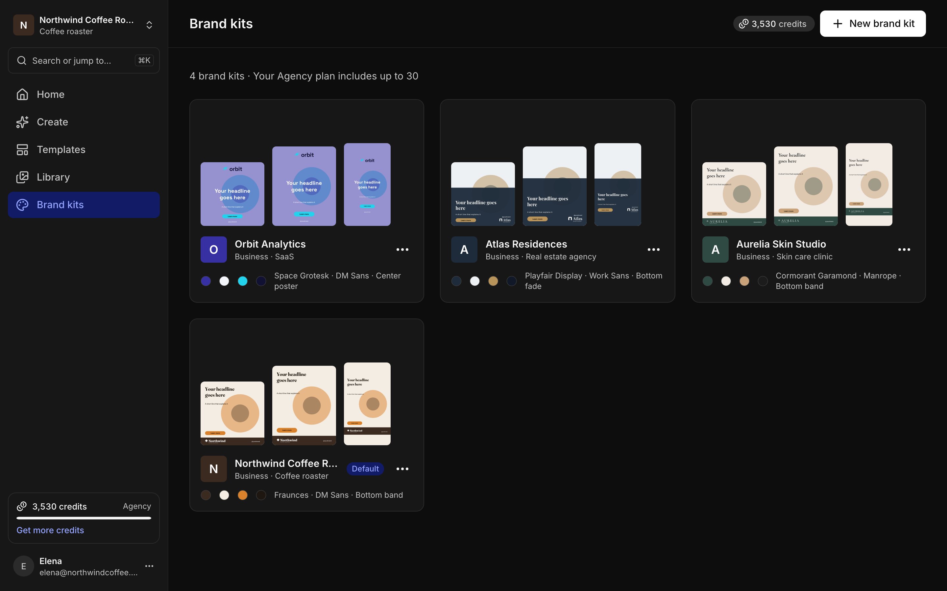Image resolution: width=947 pixels, height=591 pixels.
Task: Focus the Search or jump to field
Action: pyautogui.click(x=84, y=61)
